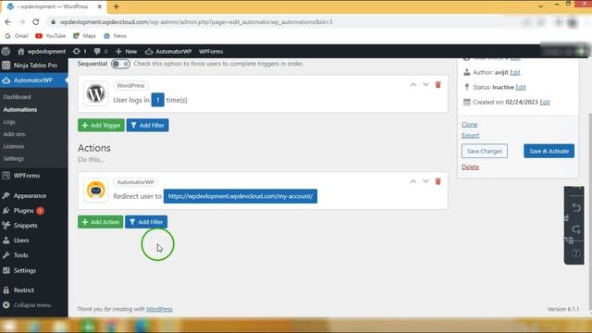Move the WordPress trigger down
Image resolution: width=592 pixels, height=333 pixels.
pos(425,84)
